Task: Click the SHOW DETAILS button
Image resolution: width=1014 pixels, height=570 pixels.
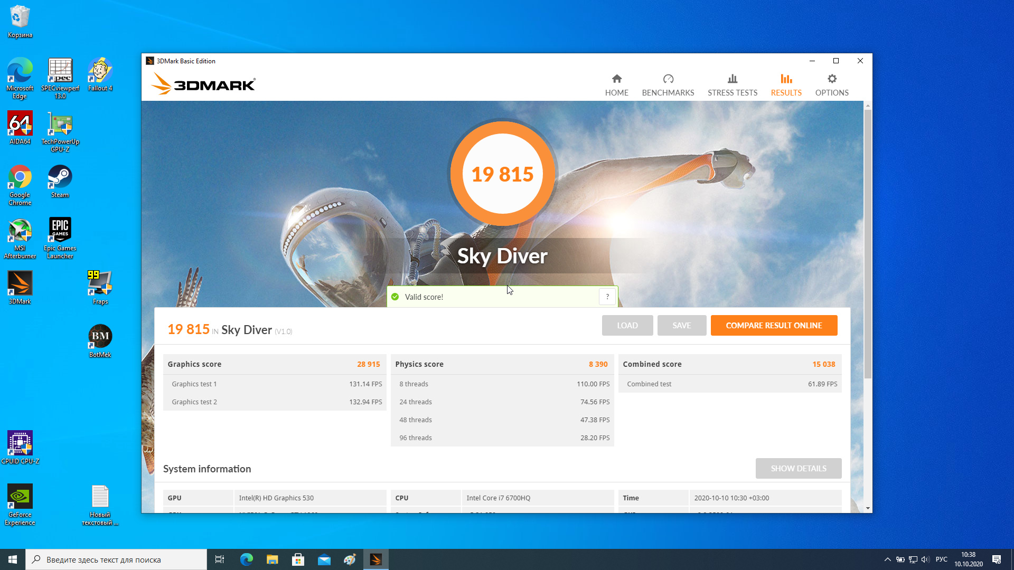Action: coord(799,468)
